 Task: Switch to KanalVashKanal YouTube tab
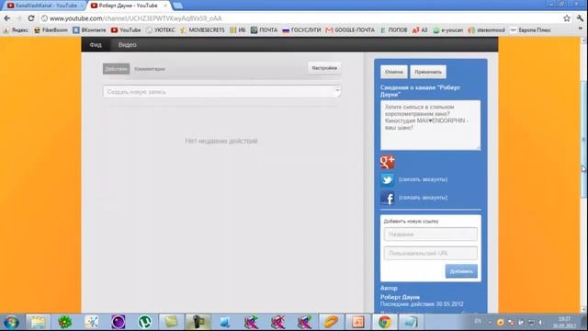click(42, 6)
